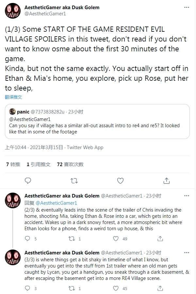
Task: View the 1 quote tweet
Action: (x=39, y=164)
